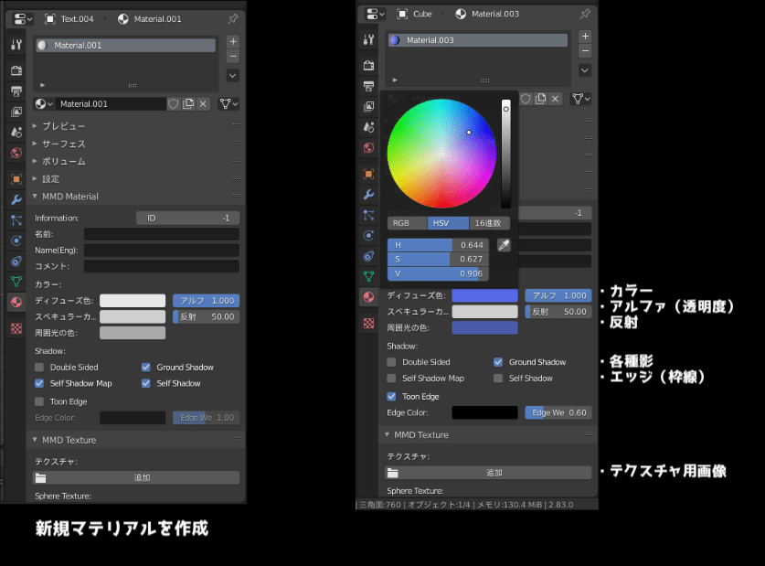The image size is (765, 566).
Task: Open View Layer properties tab in left panel
Action: 16,112
